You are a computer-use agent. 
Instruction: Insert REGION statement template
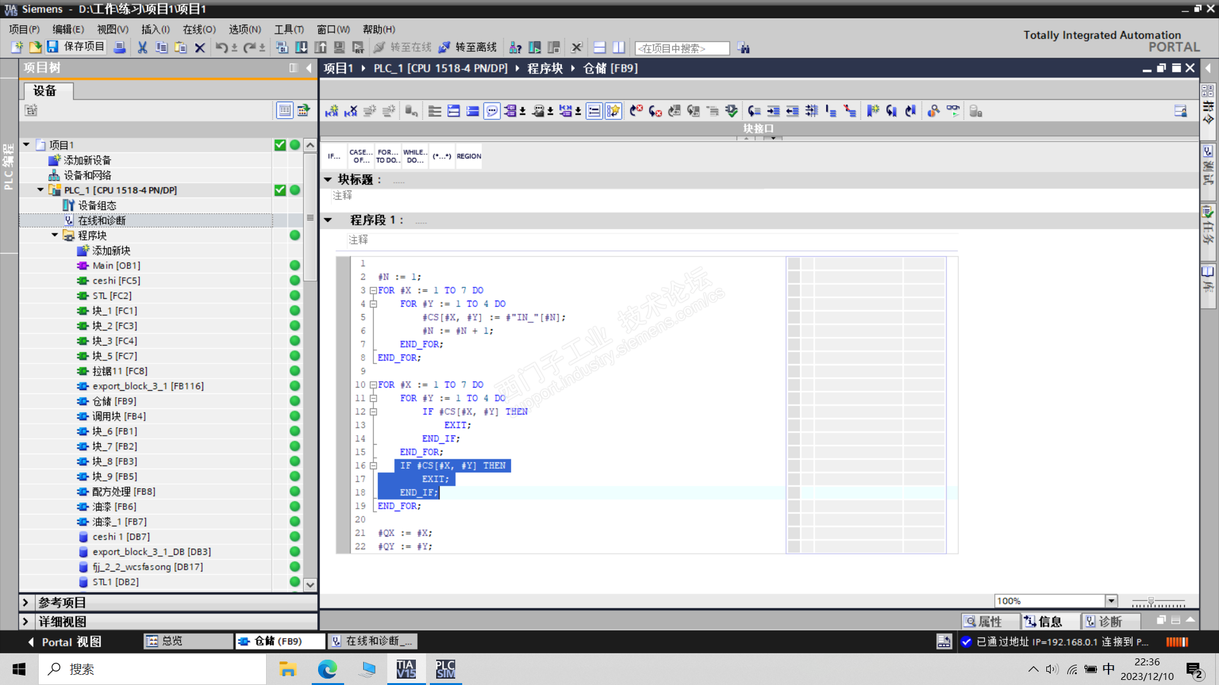click(469, 156)
